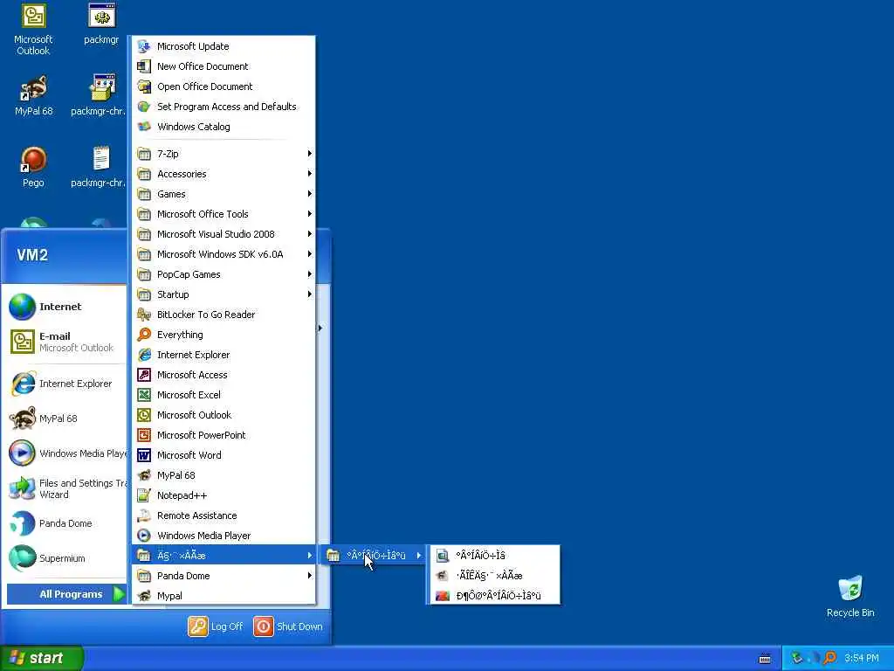
Task: Open Set Program Access and Defaults
Action: point(223,106)
